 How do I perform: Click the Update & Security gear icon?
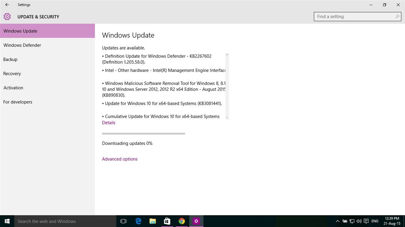point(7,17)
